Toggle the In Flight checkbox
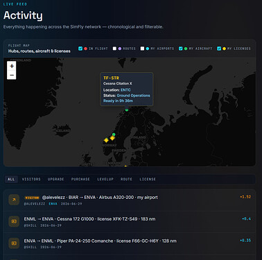Screen dimensions: 262x260 (80, 49)
